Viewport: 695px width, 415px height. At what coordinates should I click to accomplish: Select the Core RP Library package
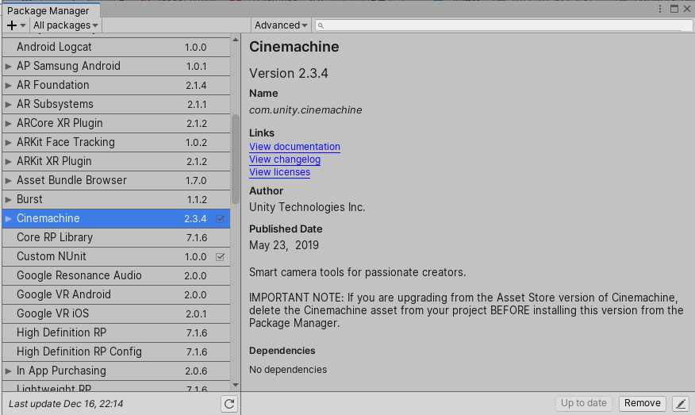point(116,237)
